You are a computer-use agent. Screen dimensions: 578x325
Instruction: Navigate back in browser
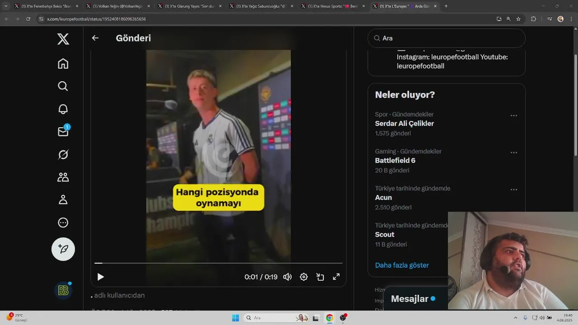6,19
